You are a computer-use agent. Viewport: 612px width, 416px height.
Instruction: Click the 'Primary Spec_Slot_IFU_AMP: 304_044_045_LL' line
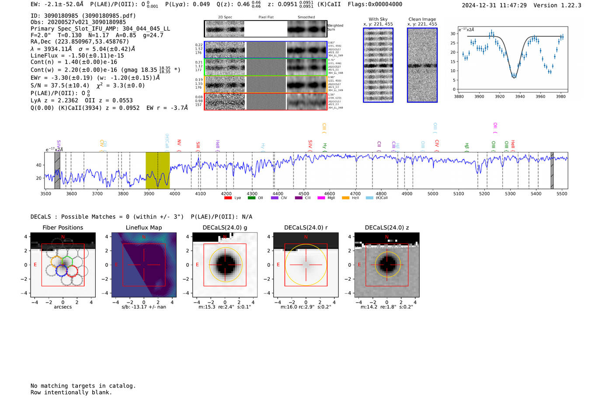pyautogui.click(x=101, y=29)
